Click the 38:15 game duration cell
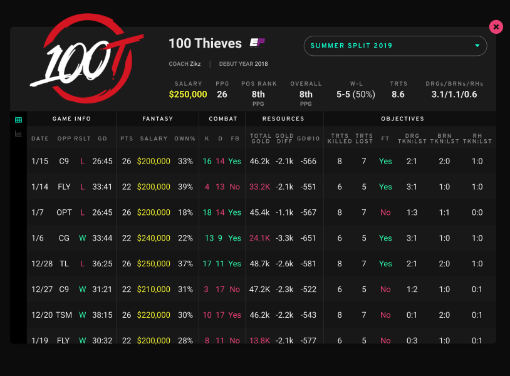Viewport: 510px width, 376px height. 102,315
